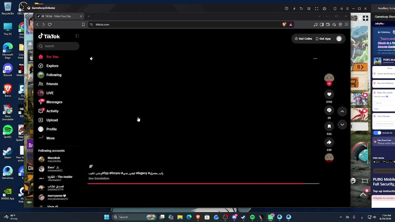Image resolution: width=395 pixels, height=222 pixels.
Task: Select the TikTok - Make Your Day tab
Action: pyautogui.click(x=59, y=16)
